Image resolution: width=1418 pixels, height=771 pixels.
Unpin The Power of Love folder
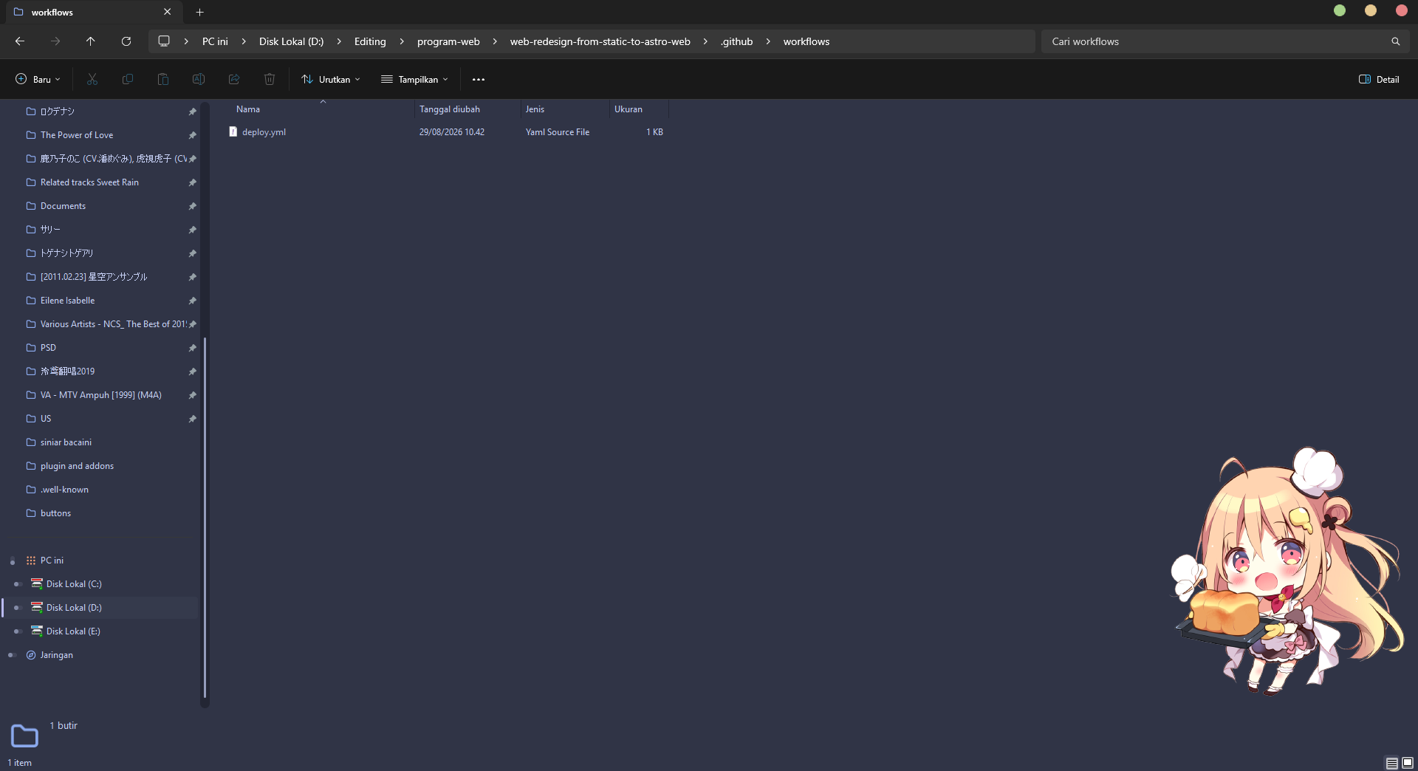pos(192,135)
